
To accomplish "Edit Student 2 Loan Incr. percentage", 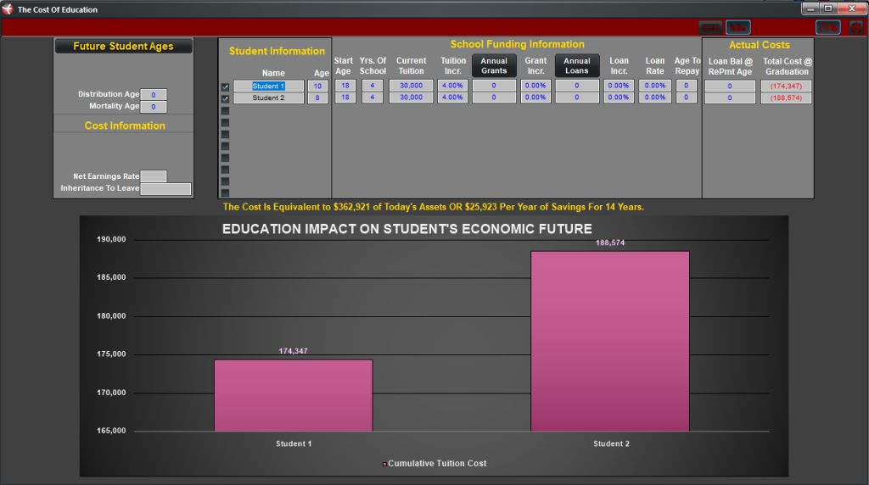I will click(x=619, y=98).
